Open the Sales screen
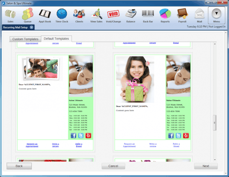This screenshot has height=177, width=229. coord(10,16)
